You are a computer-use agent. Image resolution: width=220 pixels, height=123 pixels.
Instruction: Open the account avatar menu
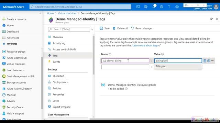216,7
